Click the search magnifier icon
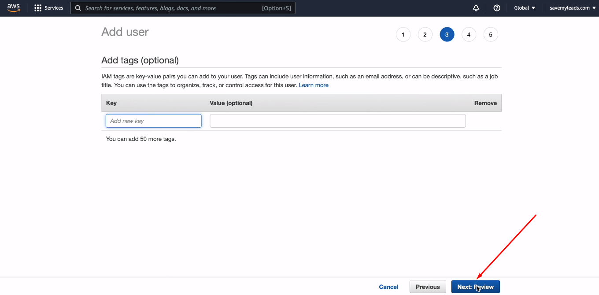The image size is (599, 295). (78, 8)
